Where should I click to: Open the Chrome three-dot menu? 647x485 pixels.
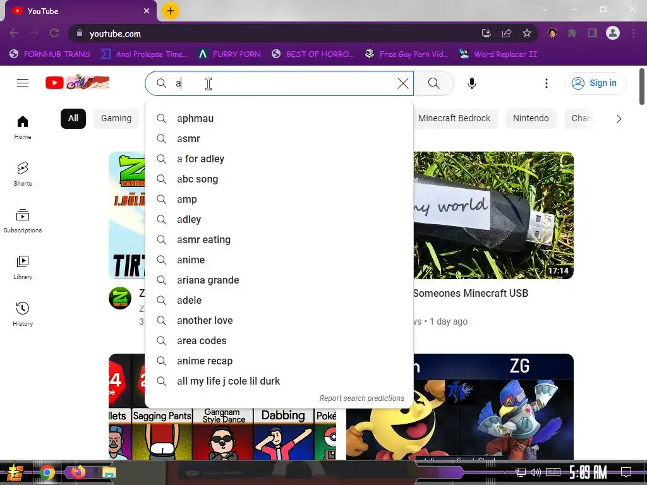[x=633, y=33]
